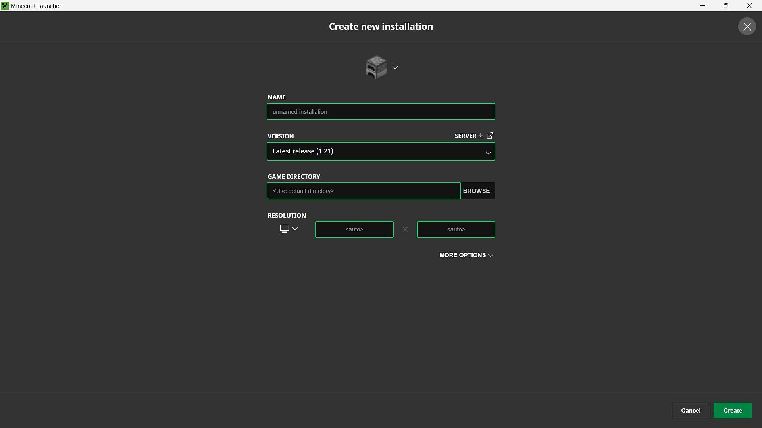762x428 pixels.
Task: Click the version dropdown arrow chevron
Action: (488, 153)
